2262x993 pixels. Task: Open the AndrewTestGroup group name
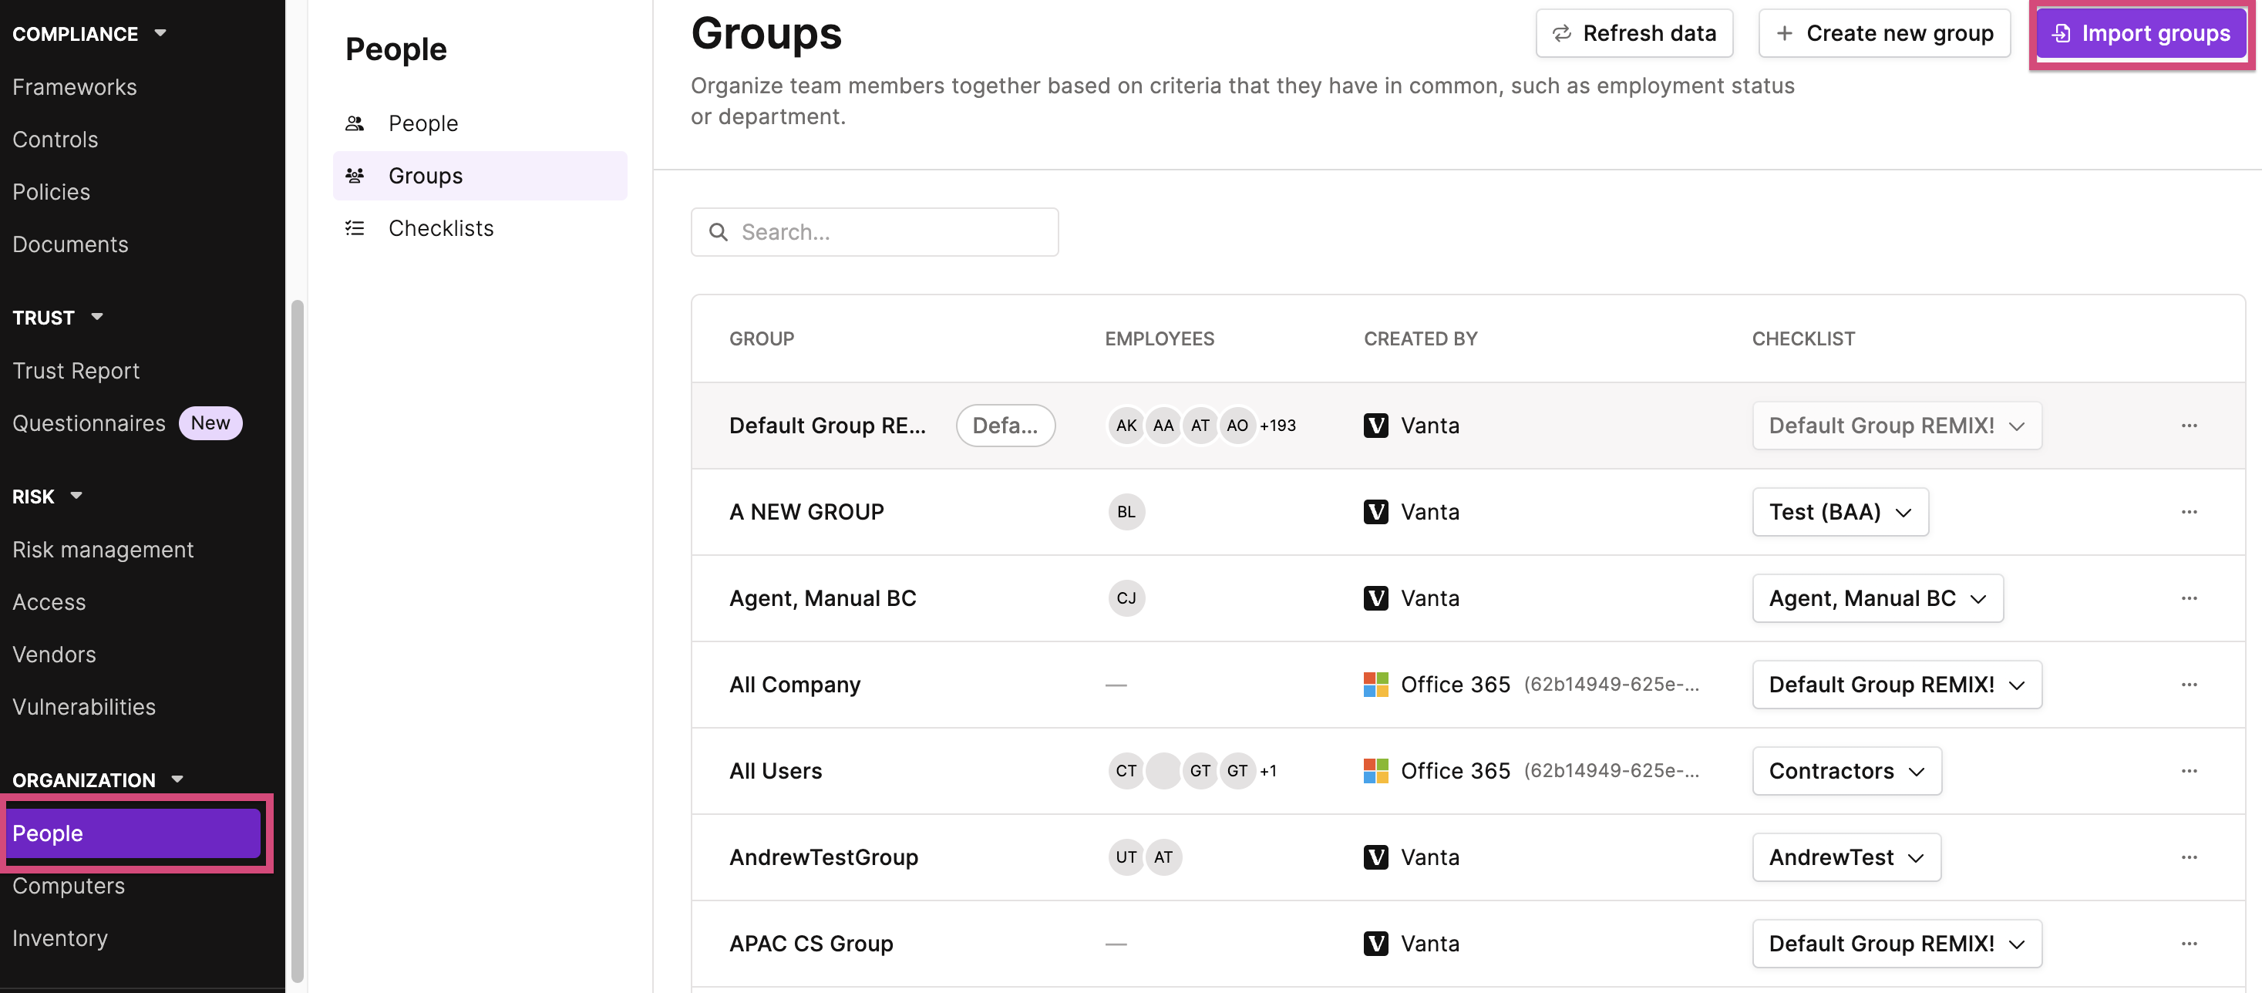pyautogui.click(x=823, y=857)
